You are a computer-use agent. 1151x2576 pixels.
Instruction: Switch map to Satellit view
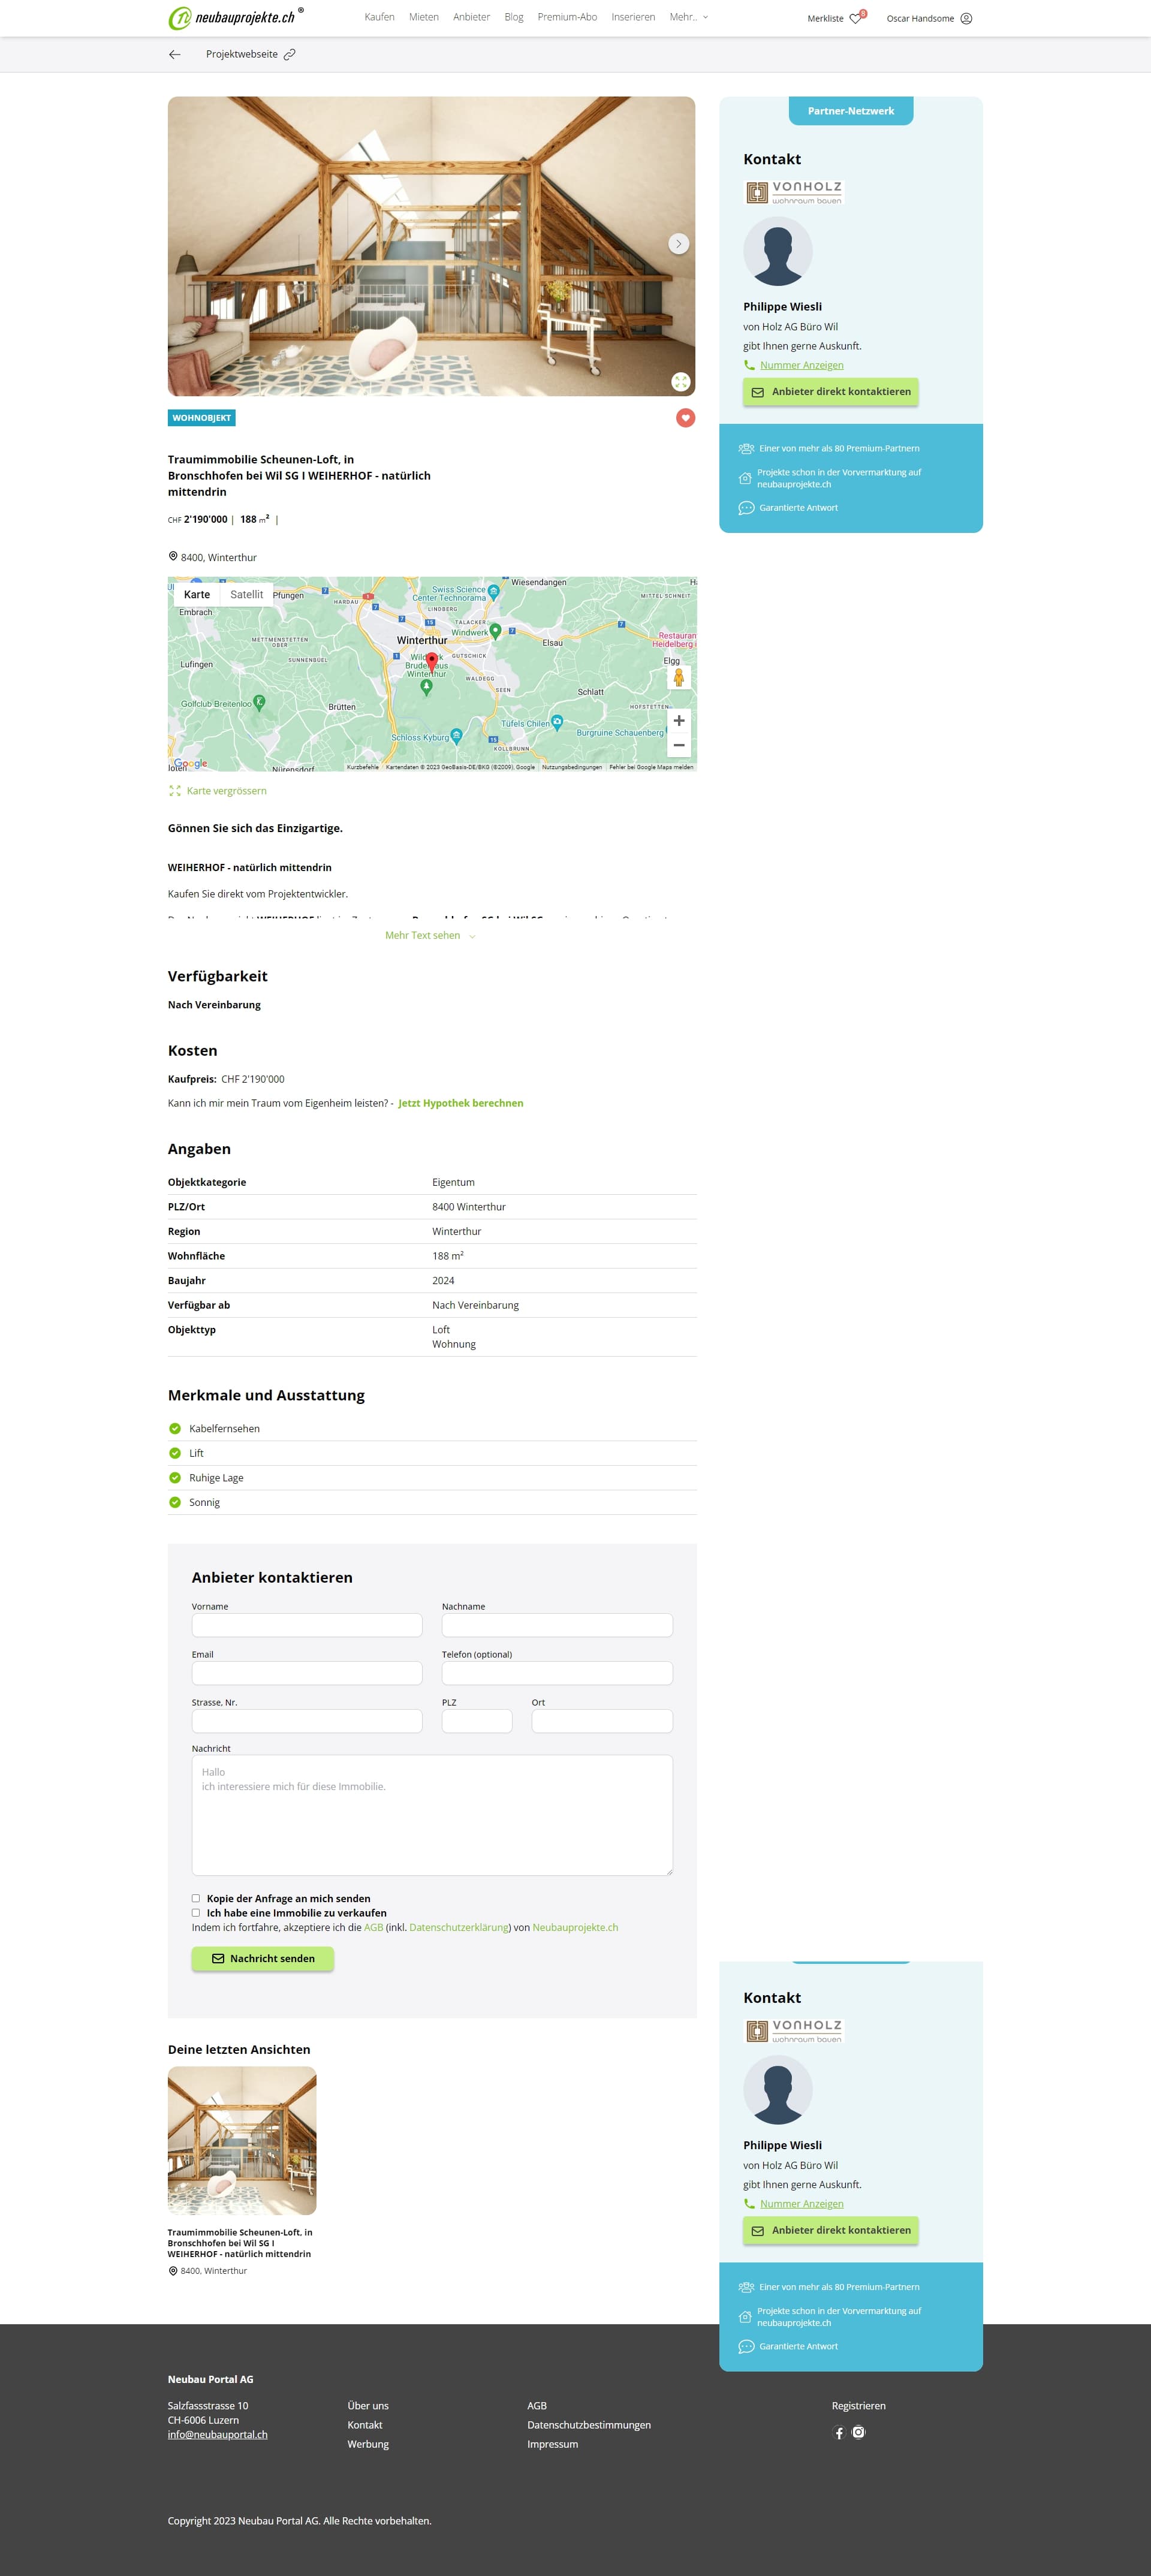coord(246,594)
